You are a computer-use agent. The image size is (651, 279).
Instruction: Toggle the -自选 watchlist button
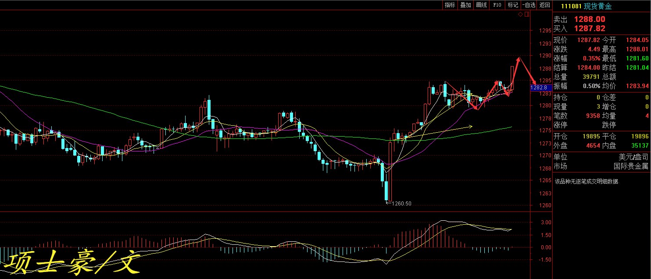pos(529,5)
